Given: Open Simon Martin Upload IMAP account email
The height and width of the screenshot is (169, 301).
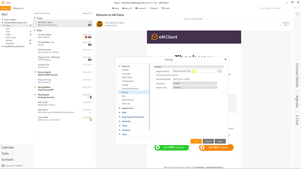Looking at the screenshot, I should click(63, 73).
